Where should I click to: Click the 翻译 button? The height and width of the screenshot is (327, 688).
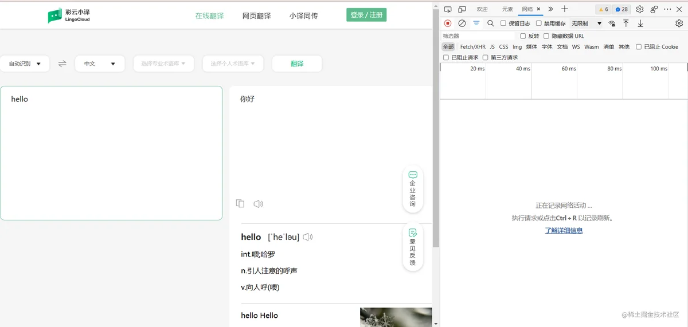[x=297, y=64]
